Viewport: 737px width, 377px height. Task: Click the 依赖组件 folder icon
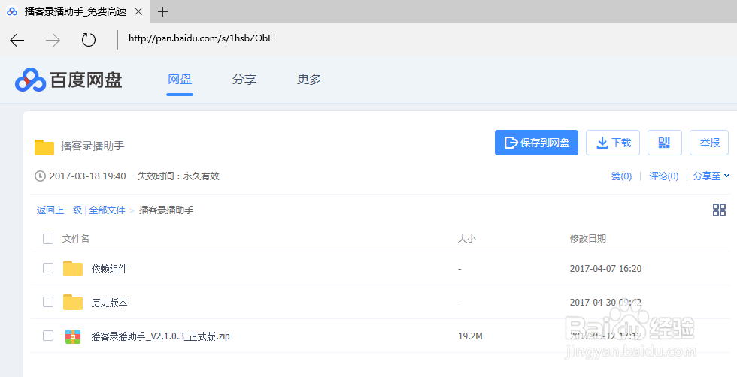[x=73, y=269]
